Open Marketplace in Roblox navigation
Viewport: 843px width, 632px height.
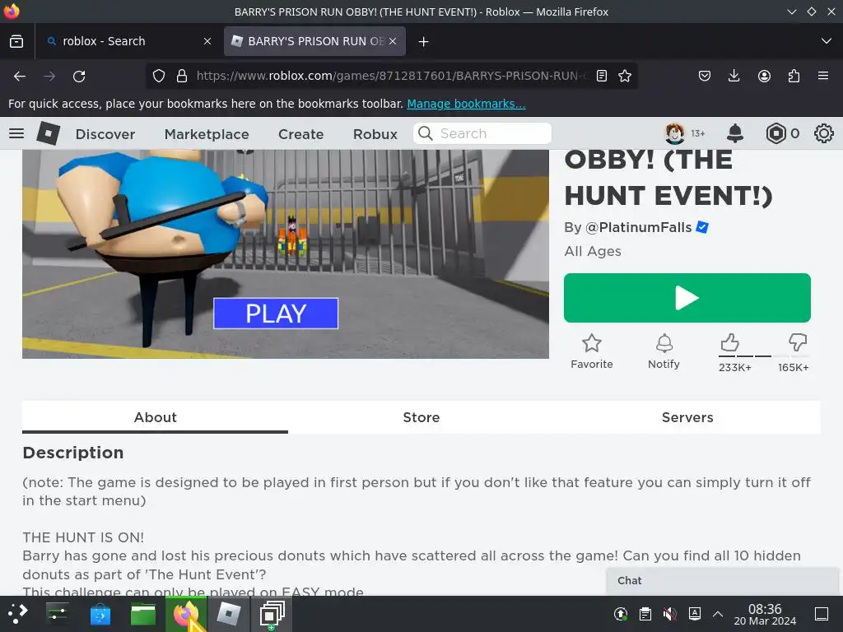coord(207,134)
